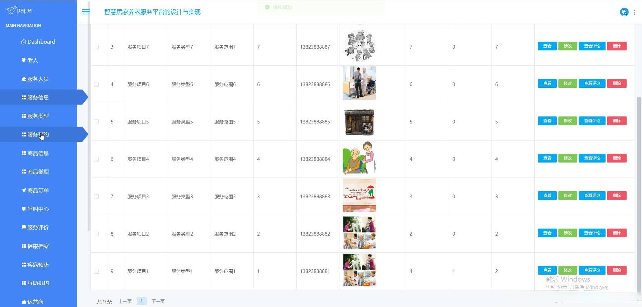Image resolution: width=642 pixels, height=307 pixels.
Task: Tick the checkbox for row 服务项目6
Action: (96, 84)
